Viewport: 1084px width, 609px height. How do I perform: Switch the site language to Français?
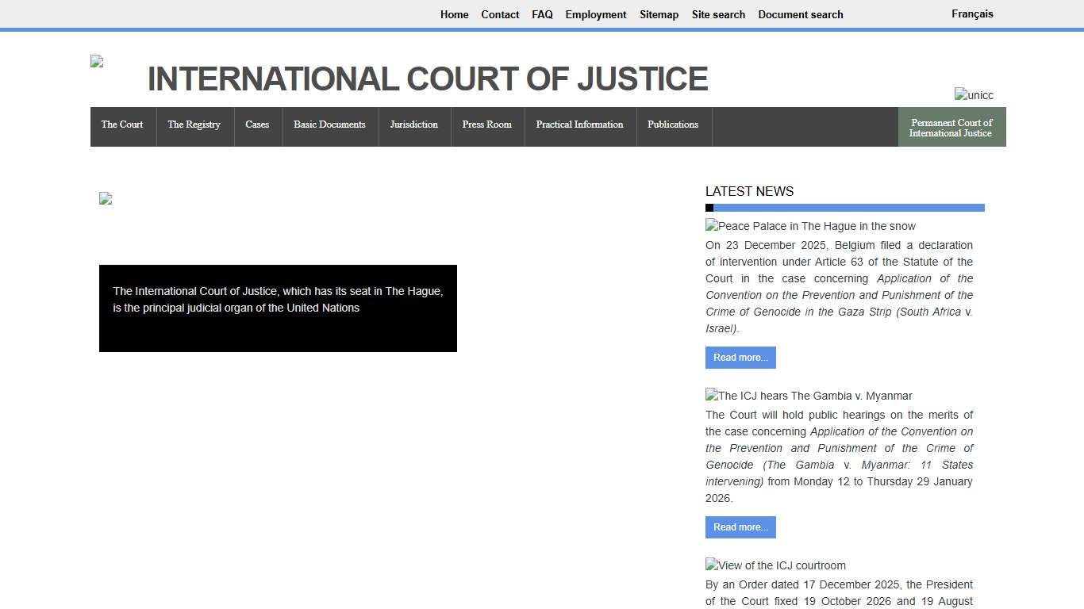(x=972, y=13)
